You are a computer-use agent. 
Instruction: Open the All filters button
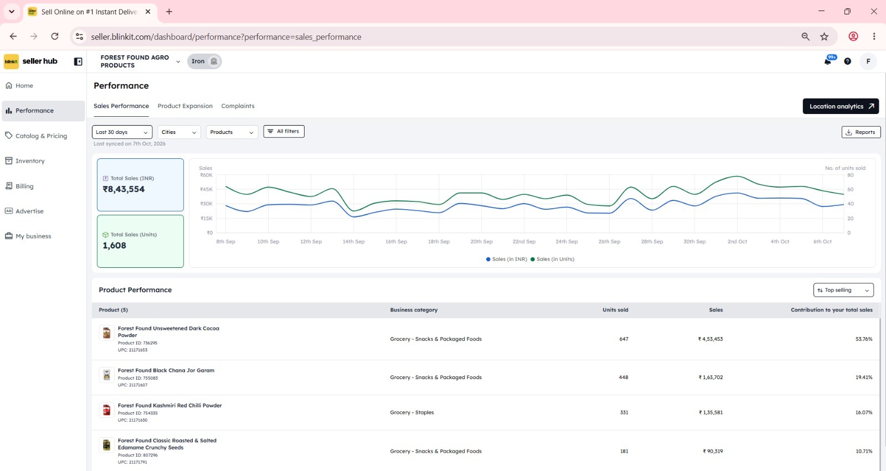pos(284,131)
